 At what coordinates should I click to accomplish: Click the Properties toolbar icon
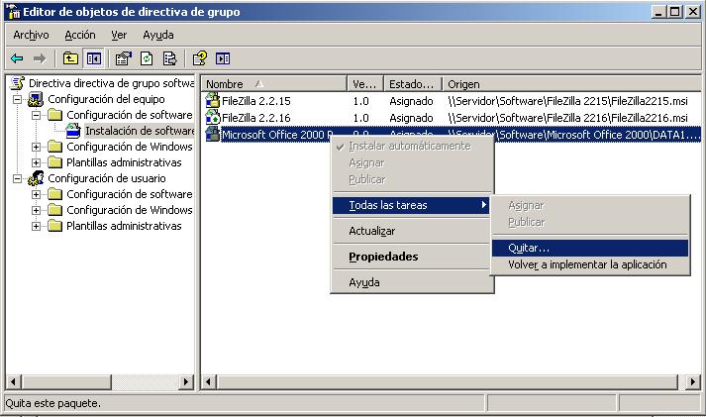pos(123,58)
